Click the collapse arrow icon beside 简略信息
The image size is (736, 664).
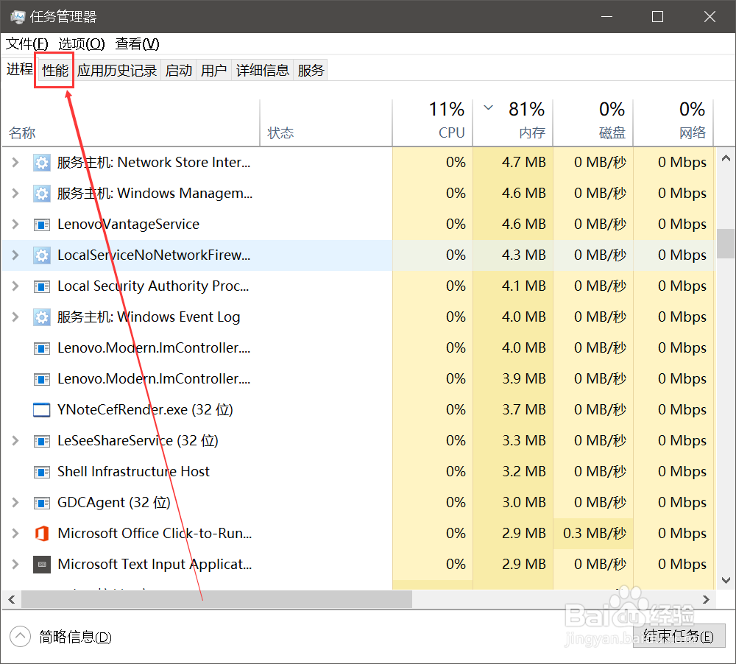pyautogui.click(x=20, y=637)
